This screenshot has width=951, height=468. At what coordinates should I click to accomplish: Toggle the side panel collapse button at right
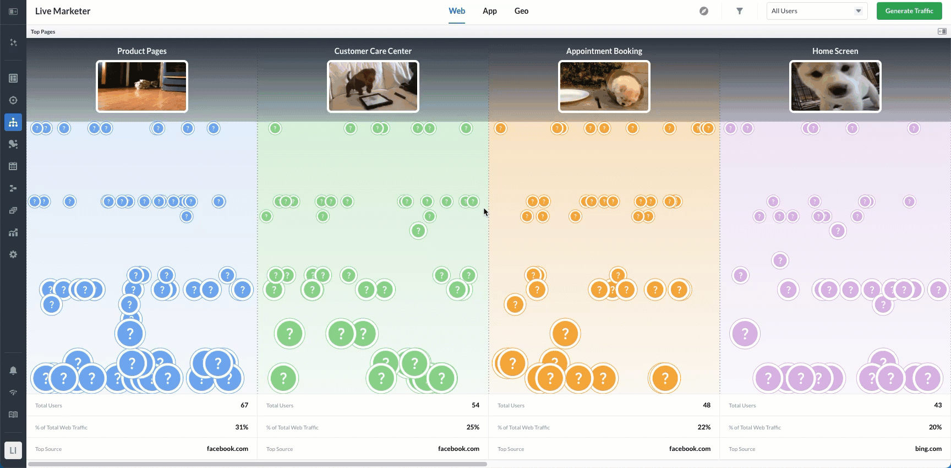942,31
